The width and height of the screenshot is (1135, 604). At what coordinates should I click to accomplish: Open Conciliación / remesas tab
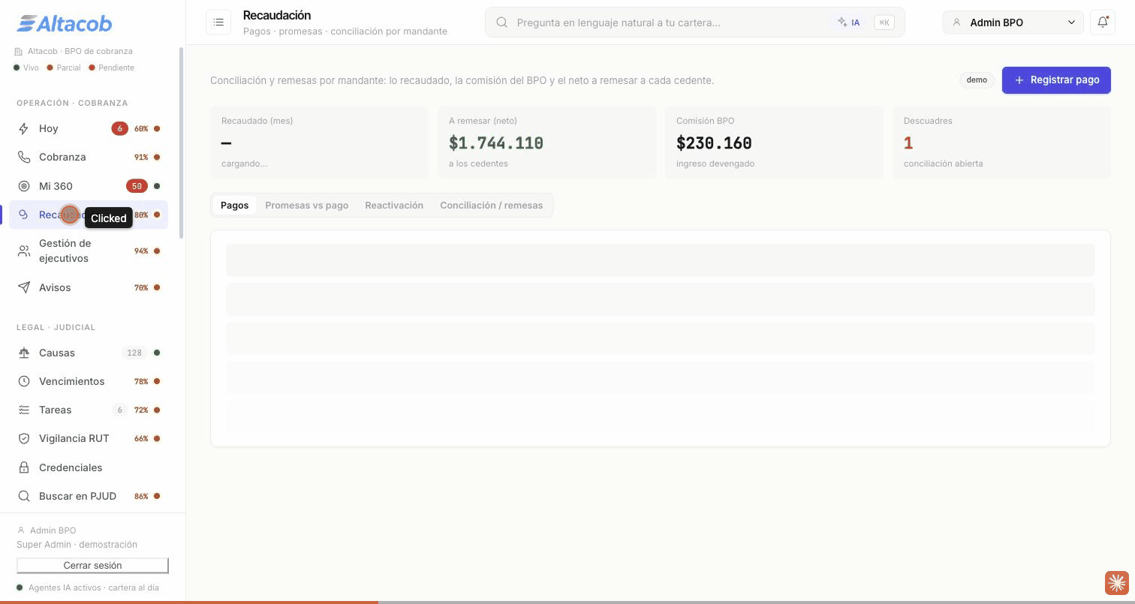[x=491, y=205]
